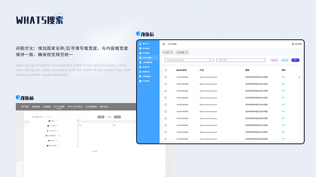
Task: Close the 个人资料 tag with its x icon
Action: tap(172, 52)
